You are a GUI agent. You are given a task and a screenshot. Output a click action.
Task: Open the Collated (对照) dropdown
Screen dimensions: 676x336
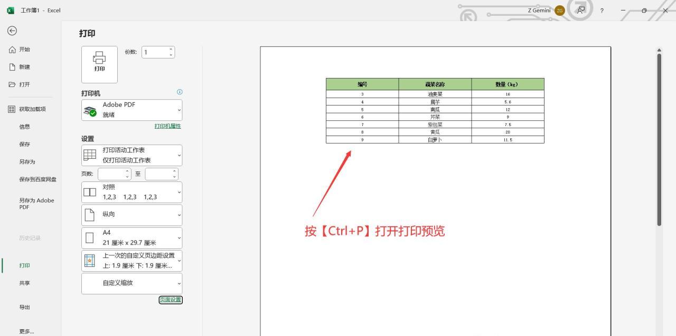132,192
